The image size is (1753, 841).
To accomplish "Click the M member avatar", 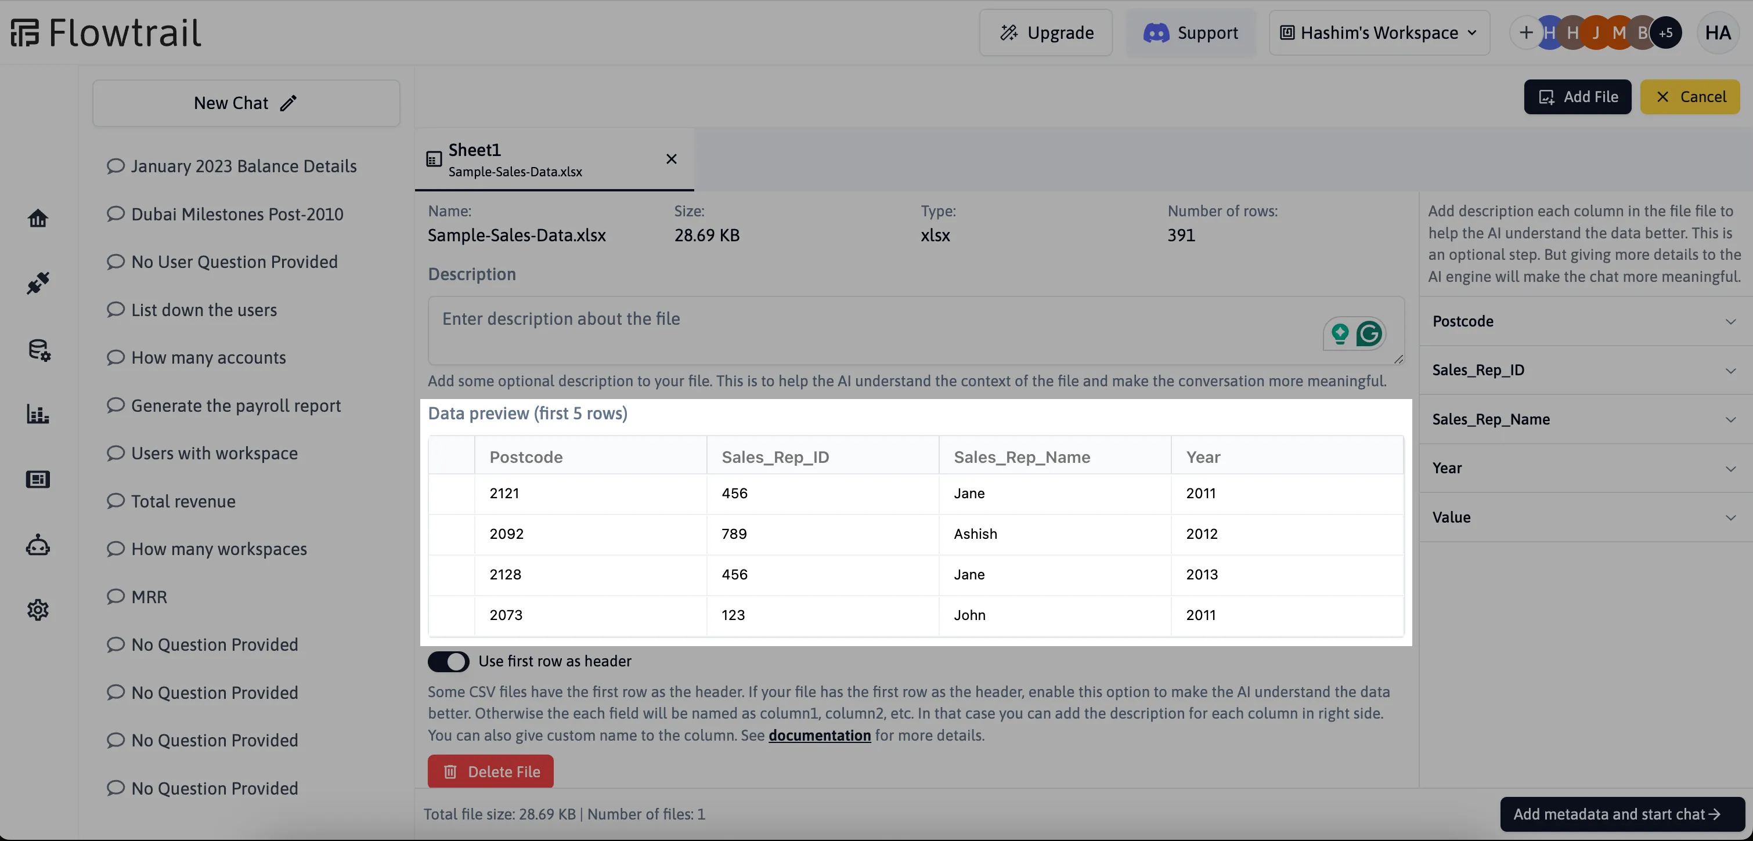I will pos(1619,32).
